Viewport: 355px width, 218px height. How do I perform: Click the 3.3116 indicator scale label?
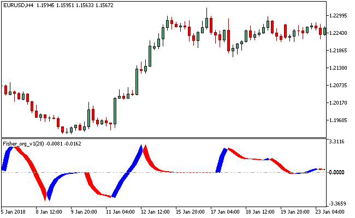point(338,142)
